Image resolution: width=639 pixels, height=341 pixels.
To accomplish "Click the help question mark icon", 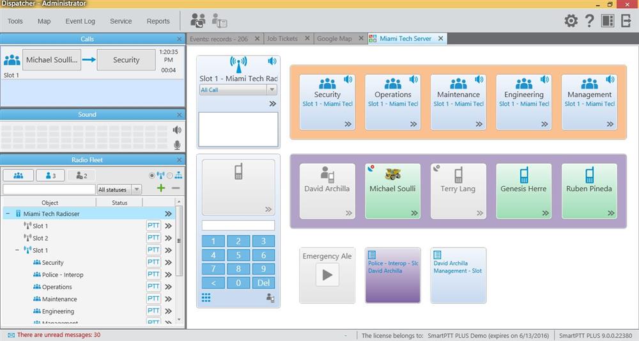I will 589,21.
